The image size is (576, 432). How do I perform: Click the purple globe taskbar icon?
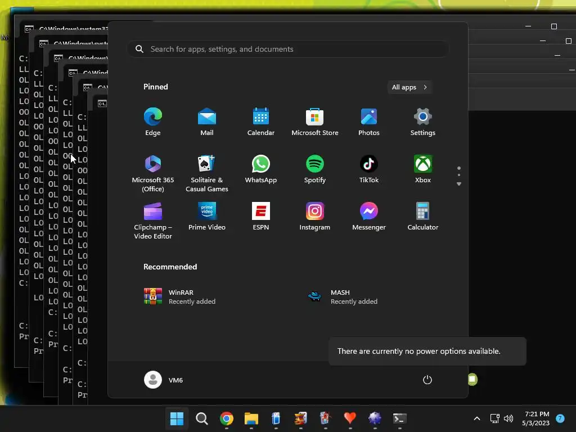click(375, 418)
